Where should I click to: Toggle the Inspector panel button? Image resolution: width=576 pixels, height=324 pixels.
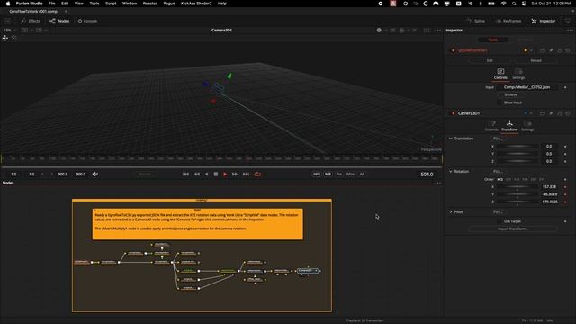[544, 21]
